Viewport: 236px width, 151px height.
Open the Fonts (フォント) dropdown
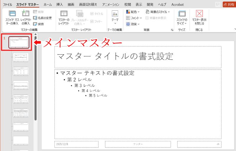point(134,18)
